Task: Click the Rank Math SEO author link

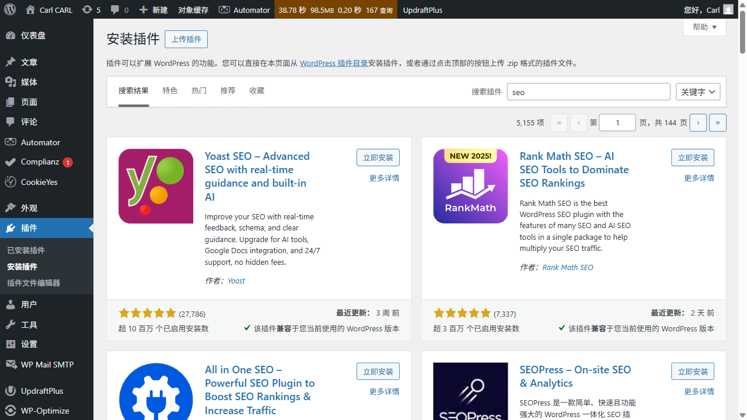Action: (x=567, y=267)
